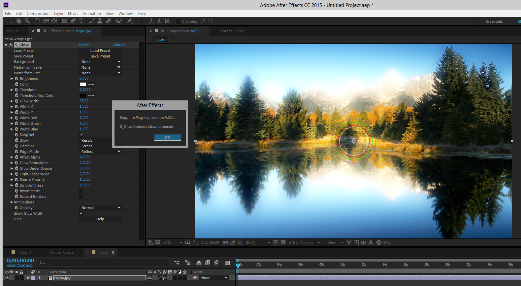
Task: Enable Motion Blur for timeline layers
Action: [216, 263]
